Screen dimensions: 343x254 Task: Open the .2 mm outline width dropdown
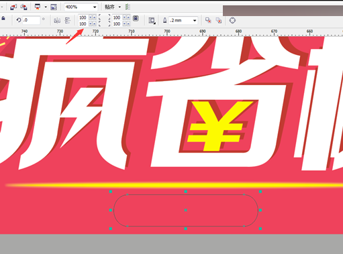pyautogui.click(x=195, y=21)
